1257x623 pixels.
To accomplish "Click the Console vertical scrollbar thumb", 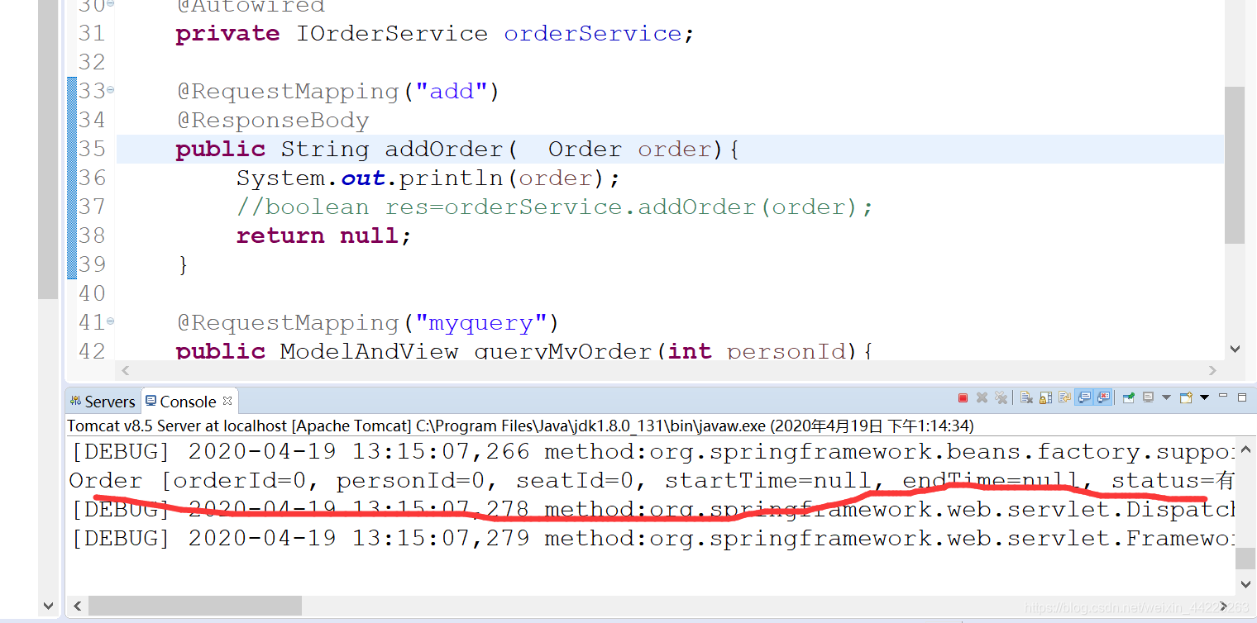I will (x=1245, y=559).
